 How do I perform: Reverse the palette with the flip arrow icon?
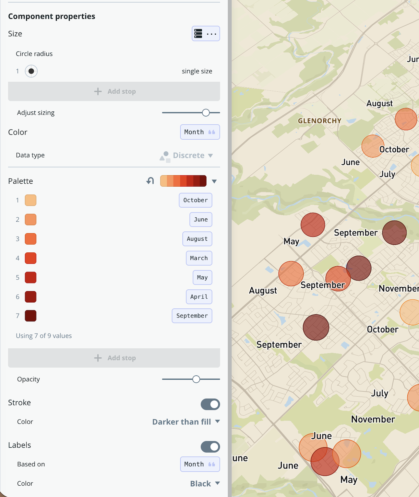coord(150,181)
